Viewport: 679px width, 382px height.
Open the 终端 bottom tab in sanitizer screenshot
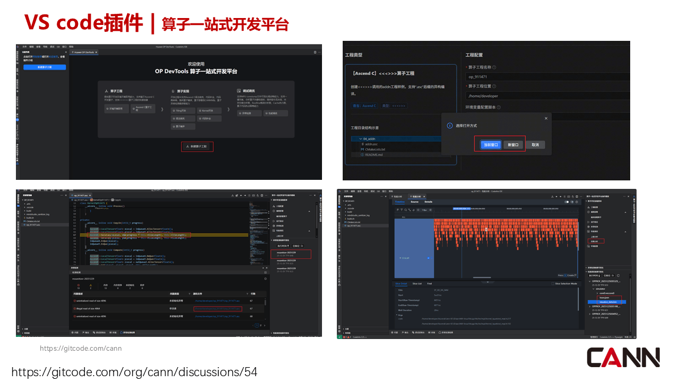coord(113,332)
